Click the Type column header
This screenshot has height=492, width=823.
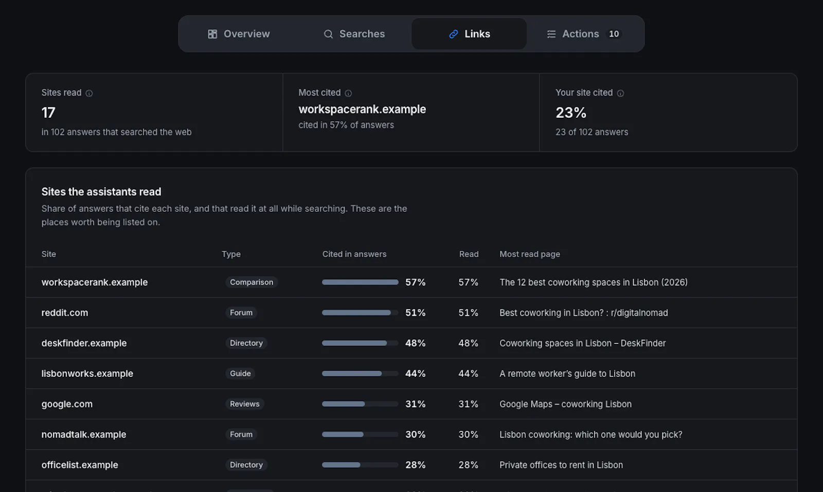(x=231, y=254)
